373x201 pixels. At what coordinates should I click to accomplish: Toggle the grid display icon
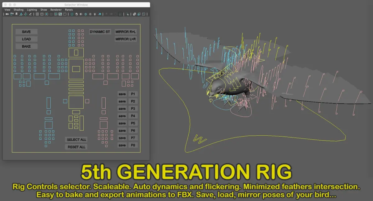(37, 14)
